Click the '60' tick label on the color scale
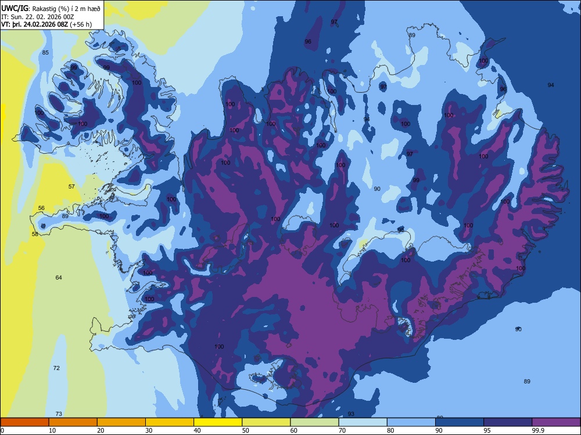 tap(294, 430)
